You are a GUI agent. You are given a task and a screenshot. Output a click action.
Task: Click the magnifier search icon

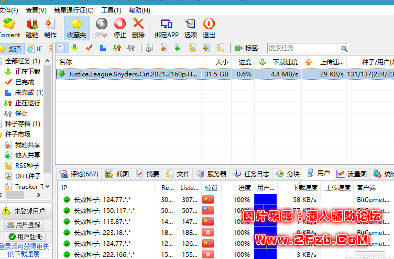coord(344,49)
